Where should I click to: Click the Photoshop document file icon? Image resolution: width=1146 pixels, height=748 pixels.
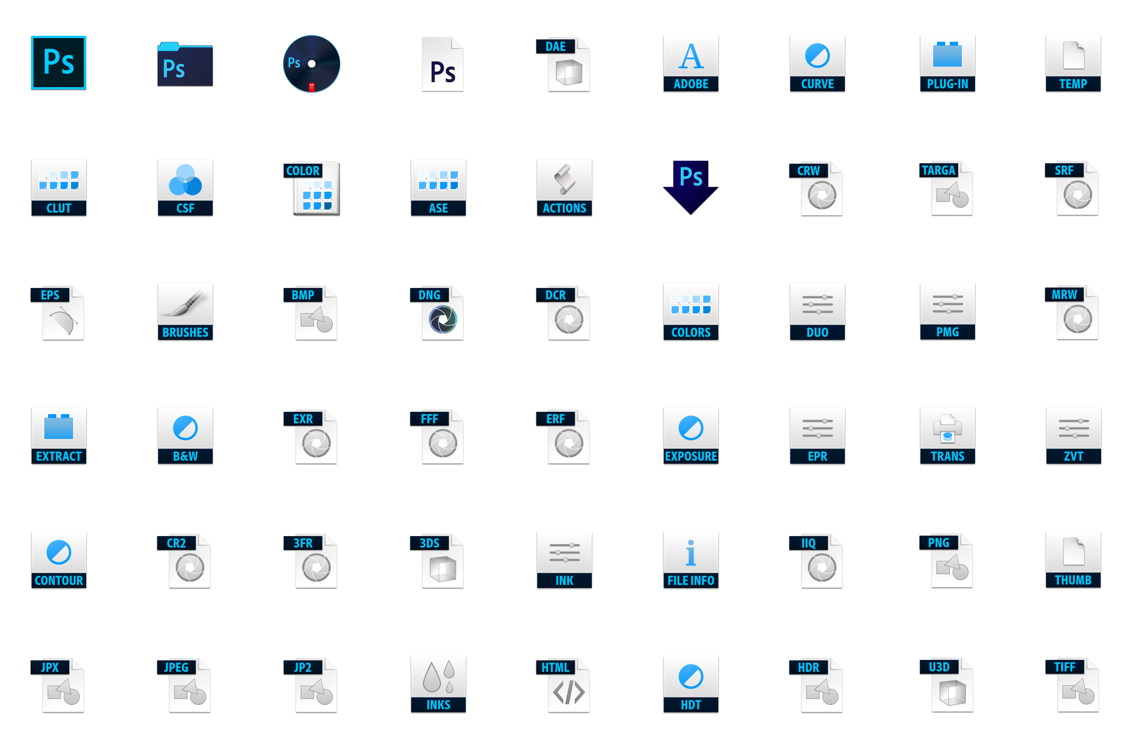point(442,64)
